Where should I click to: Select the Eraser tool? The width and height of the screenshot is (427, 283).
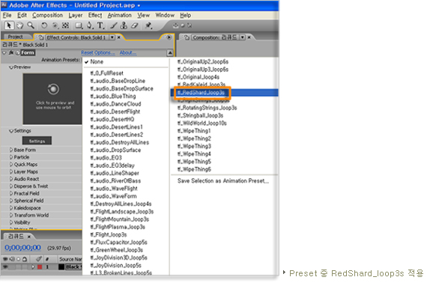pos(135,25)
